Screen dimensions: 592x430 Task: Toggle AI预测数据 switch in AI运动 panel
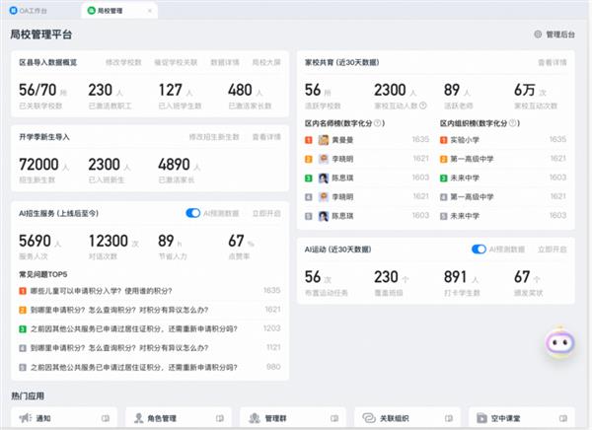click(480, 250)
